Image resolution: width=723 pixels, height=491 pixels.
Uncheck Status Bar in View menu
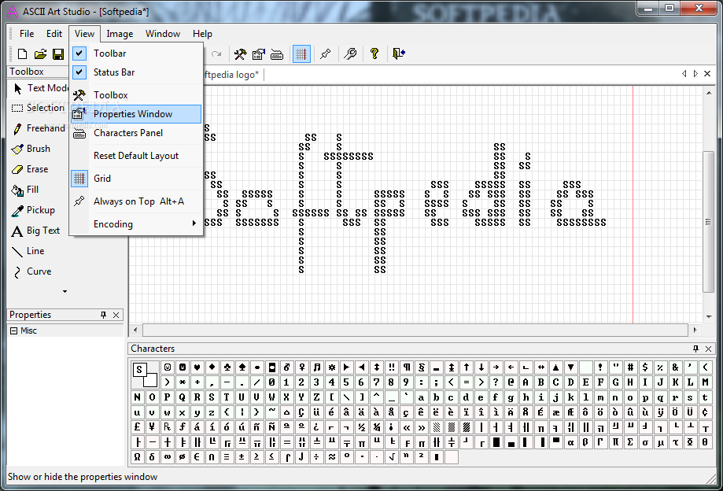[136, 72]
